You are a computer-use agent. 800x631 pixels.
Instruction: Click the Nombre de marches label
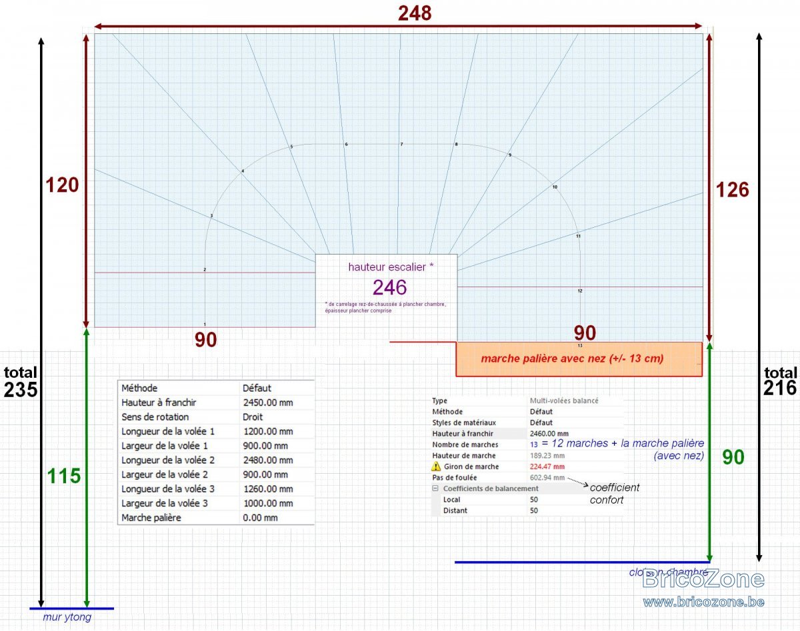point(465,444)
